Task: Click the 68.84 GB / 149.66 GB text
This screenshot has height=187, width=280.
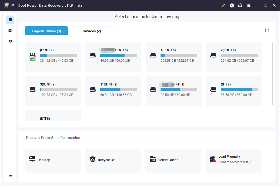Action: [x=116, y=95]
